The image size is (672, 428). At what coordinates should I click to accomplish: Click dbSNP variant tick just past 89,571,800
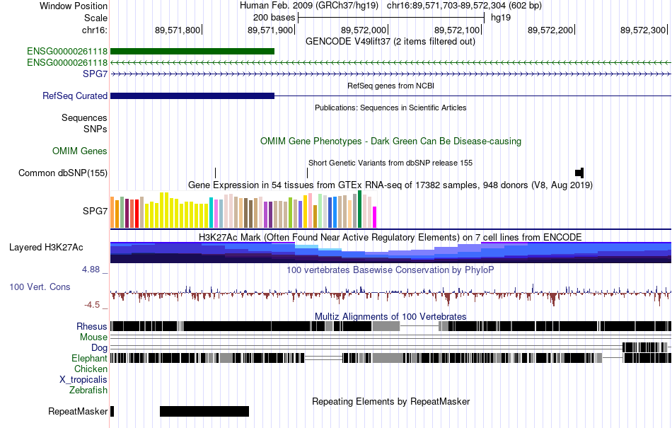coord(215,173)
